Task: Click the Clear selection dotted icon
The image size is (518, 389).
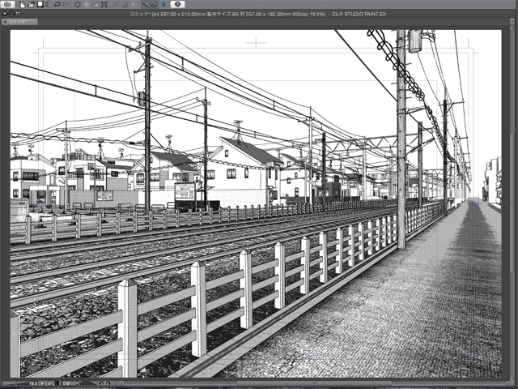Action: pyautogui.click(x=78, y=5)
